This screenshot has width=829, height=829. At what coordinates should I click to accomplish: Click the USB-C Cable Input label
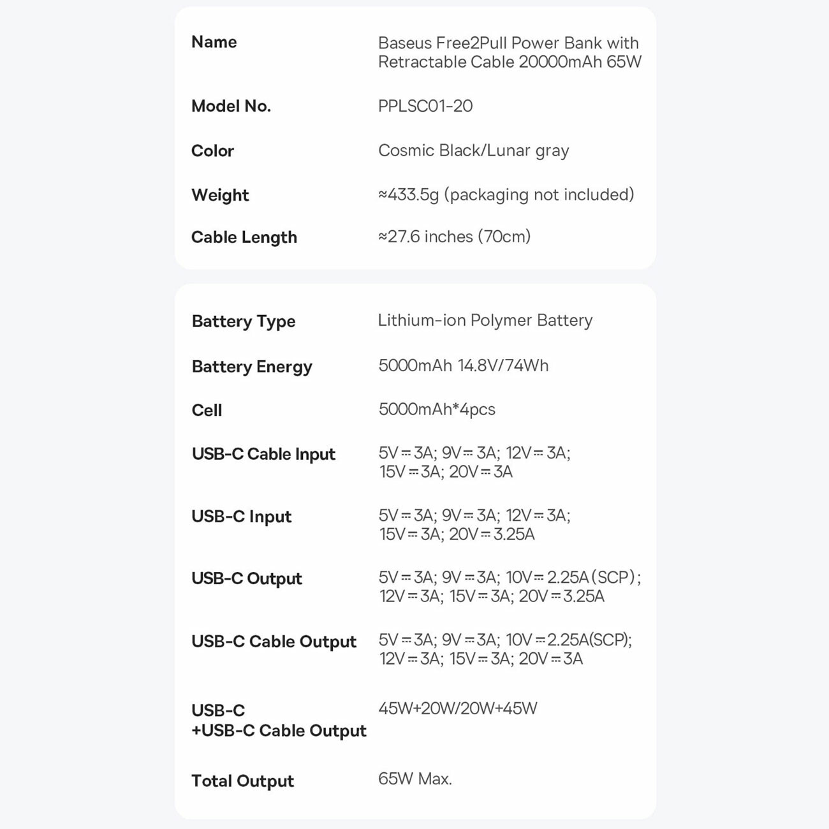[x=263, y=454]
